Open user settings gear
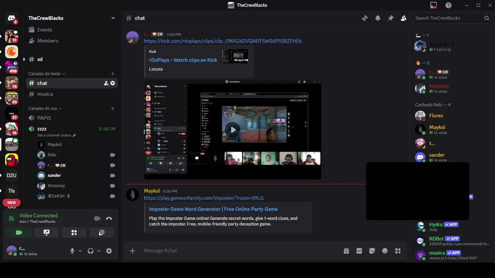 click(x=109, y=251)
